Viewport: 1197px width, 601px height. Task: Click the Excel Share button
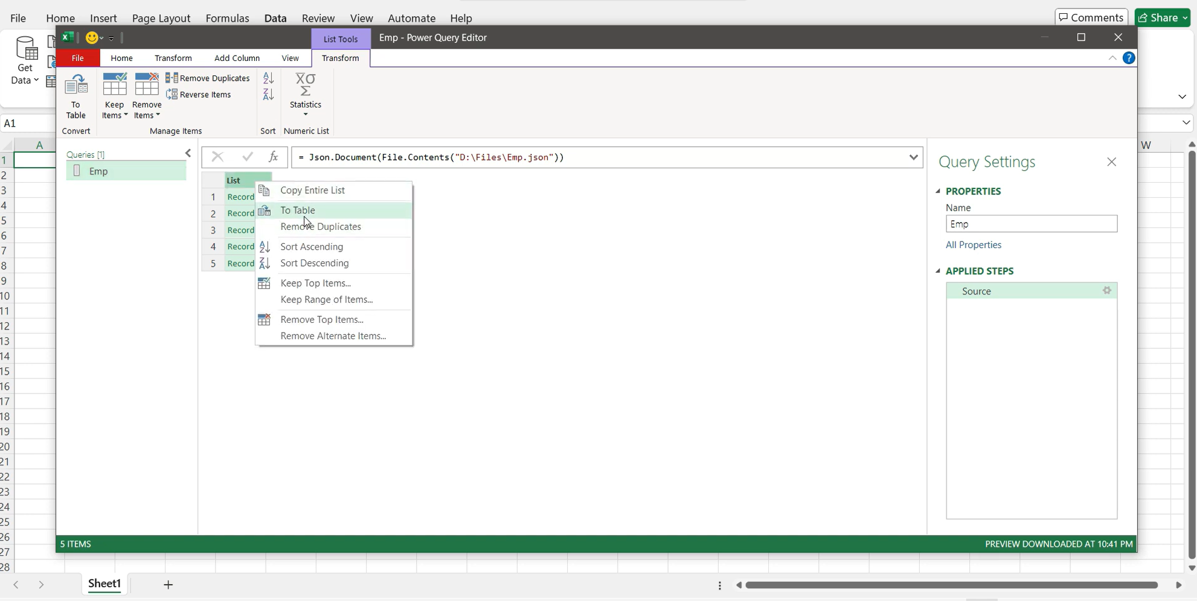click(x=1163, y=17)
